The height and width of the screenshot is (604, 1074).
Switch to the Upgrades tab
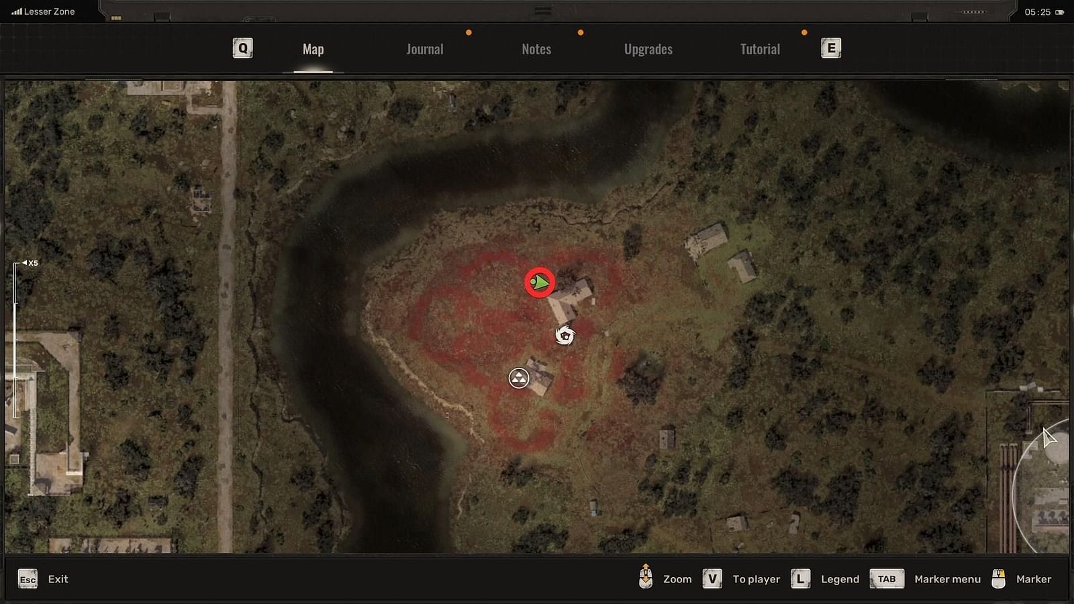click(x=647, y=49)
